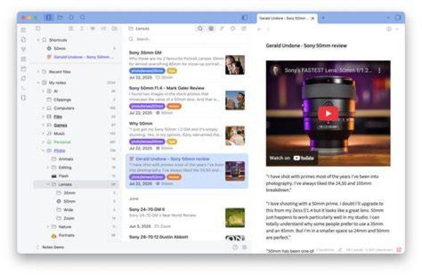Toggle the right sidebar icon at window's top corner
422x276 pixels.
point(398,18)
